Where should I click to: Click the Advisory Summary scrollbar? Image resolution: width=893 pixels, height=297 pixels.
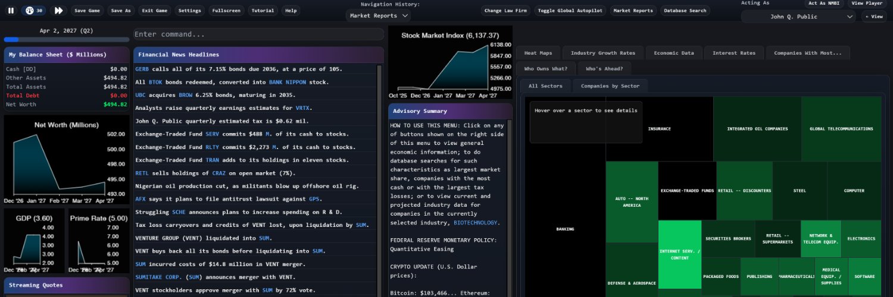pos(510,208)
